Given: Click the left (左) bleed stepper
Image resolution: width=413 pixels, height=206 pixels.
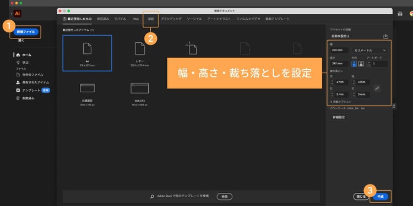Looking at the screenshot, I should [332, 94].
